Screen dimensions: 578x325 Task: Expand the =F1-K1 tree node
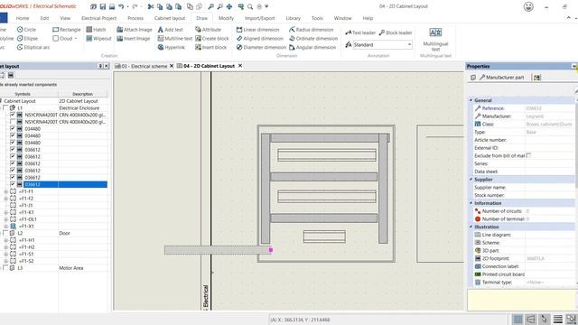point(6,212)
